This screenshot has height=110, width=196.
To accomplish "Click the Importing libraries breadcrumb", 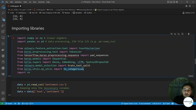I will coord(85,10).
